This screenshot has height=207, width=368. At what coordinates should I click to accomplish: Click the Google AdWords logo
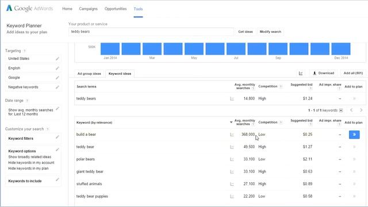pos(29,9)
